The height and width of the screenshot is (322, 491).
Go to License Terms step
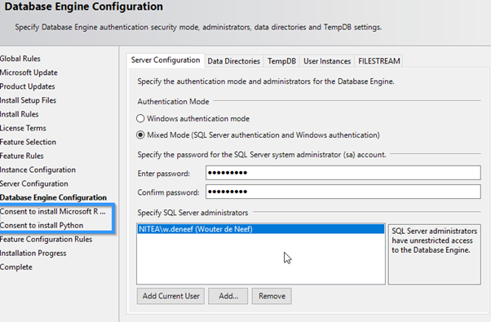[x=23, y=128]
